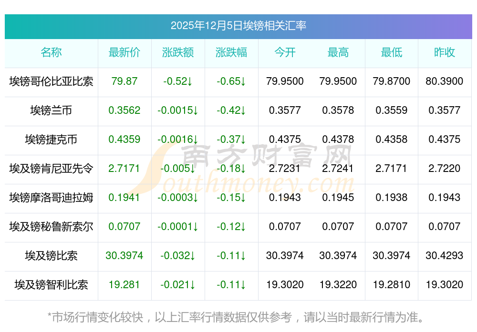Click 最低 value 0.4358
477x332 pixels.
tap(392, 140)
